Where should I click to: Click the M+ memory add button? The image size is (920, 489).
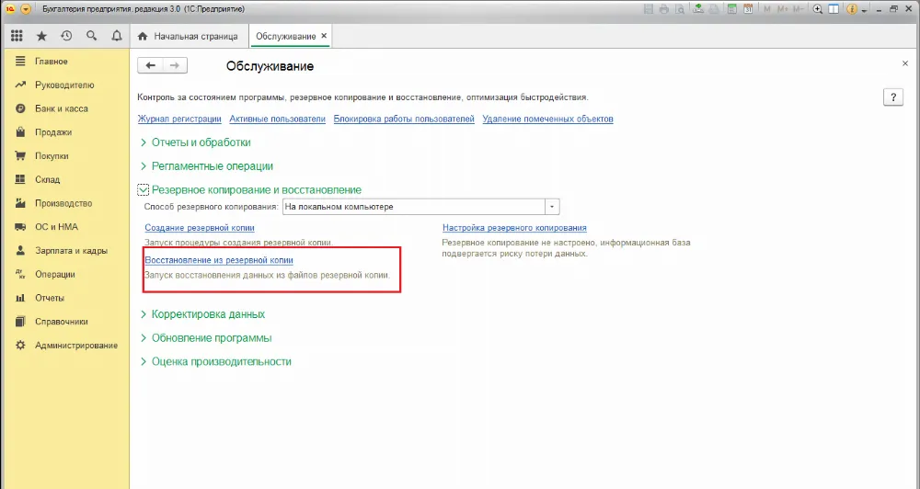click(x=783, y=9)
